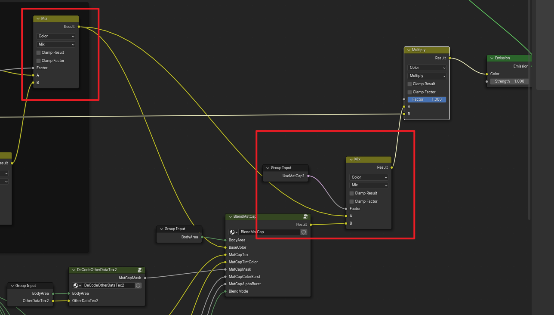
Task: Click the UseMatCap? output socket
Action: point(308,176)
